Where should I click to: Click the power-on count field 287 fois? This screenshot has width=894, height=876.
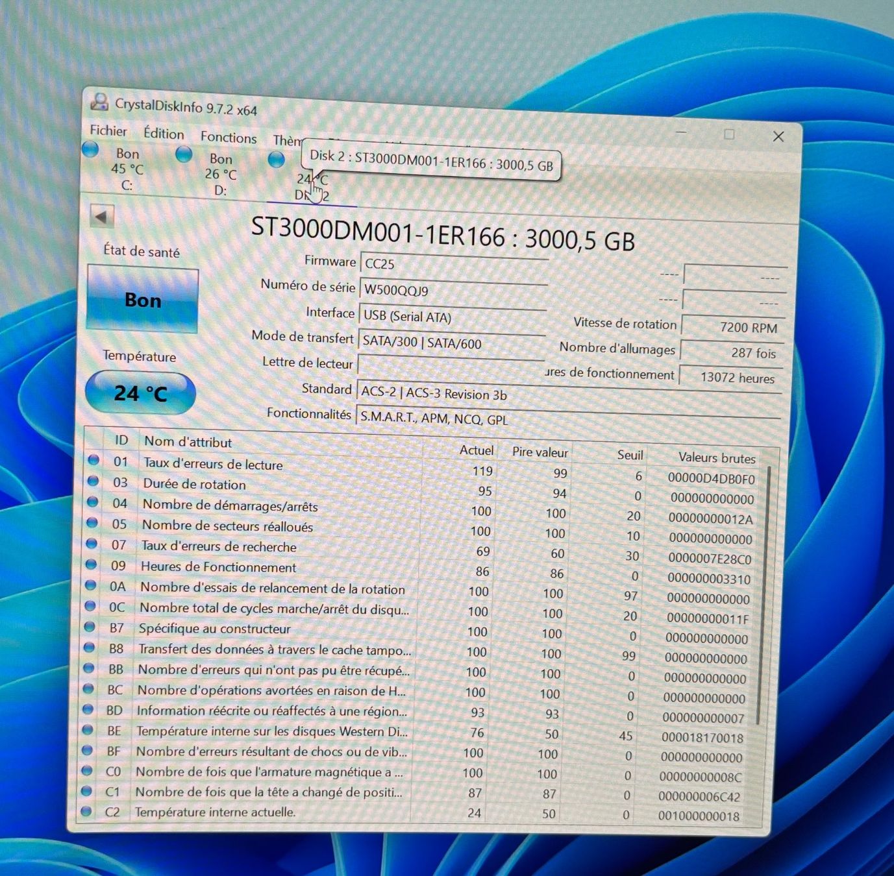[731, 352]
